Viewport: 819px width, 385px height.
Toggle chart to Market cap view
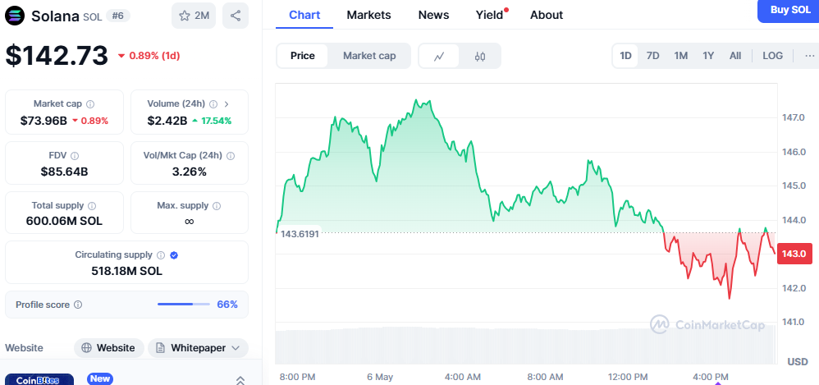pos(369,56)
